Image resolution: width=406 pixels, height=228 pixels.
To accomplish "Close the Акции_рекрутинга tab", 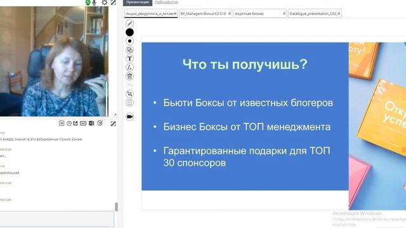I will coord(175,14).
